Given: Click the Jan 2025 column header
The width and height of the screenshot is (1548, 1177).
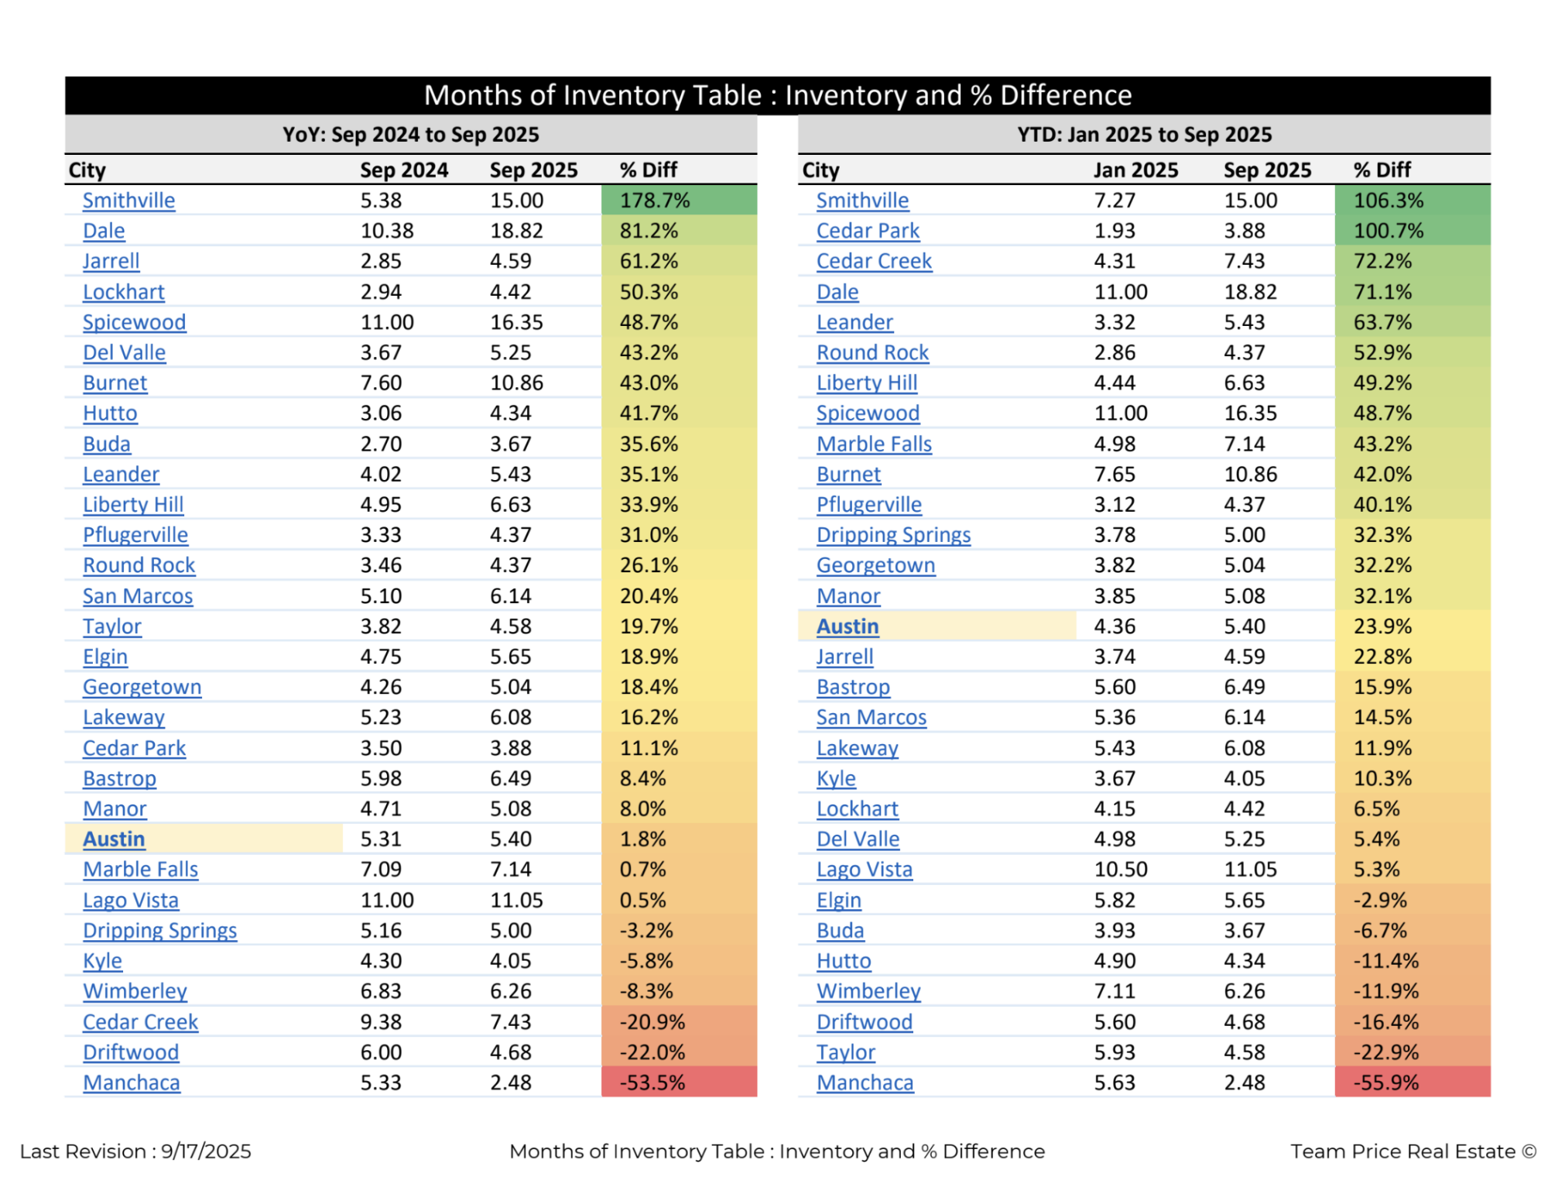Looking at the screenshot, I should (1135, 170).
